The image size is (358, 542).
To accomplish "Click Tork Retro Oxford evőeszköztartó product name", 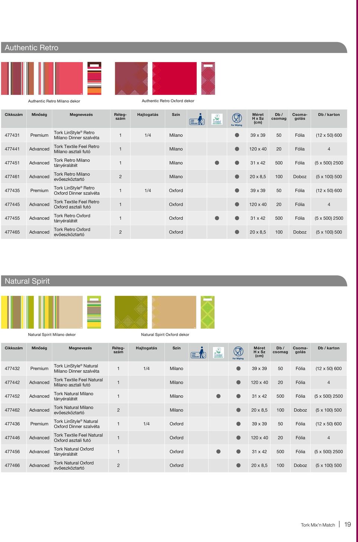I will [x=72, y=232].
